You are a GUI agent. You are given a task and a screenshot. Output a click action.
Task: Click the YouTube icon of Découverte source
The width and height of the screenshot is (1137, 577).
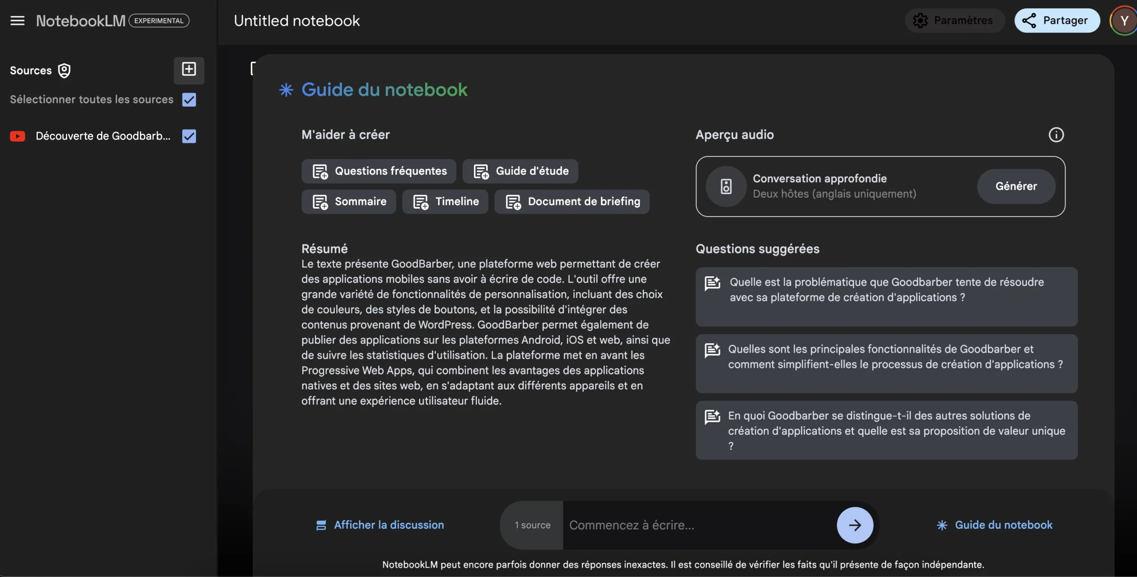(x=18, y=136)
